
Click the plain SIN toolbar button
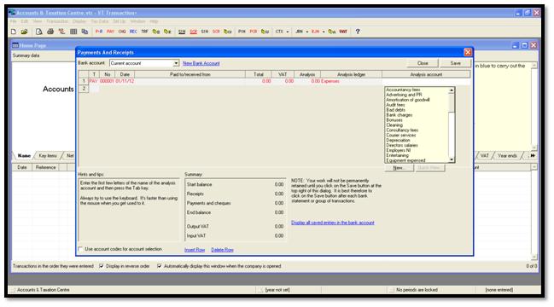pos(205,32)
